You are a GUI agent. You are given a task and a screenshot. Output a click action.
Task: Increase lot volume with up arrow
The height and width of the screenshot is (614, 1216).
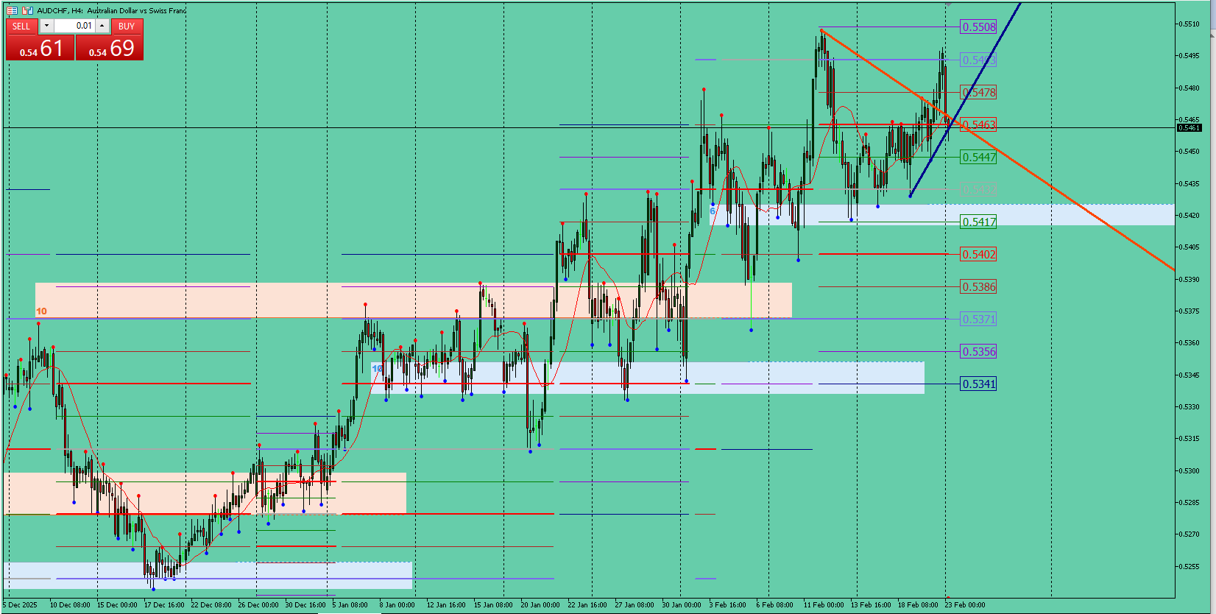click(x=102, y=26)
